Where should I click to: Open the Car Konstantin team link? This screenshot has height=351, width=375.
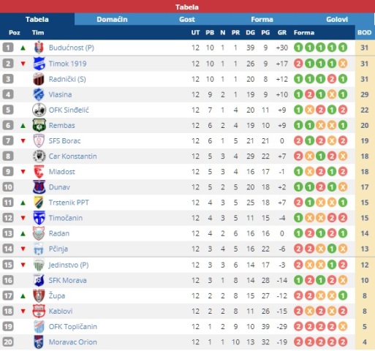(x=72, y=156)
